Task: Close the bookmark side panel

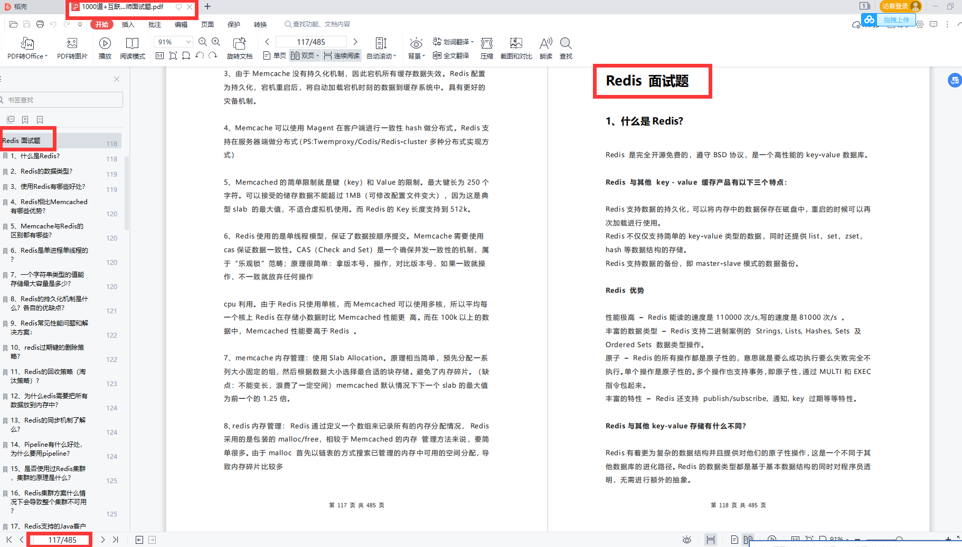Action: click(x=117, y=79)
